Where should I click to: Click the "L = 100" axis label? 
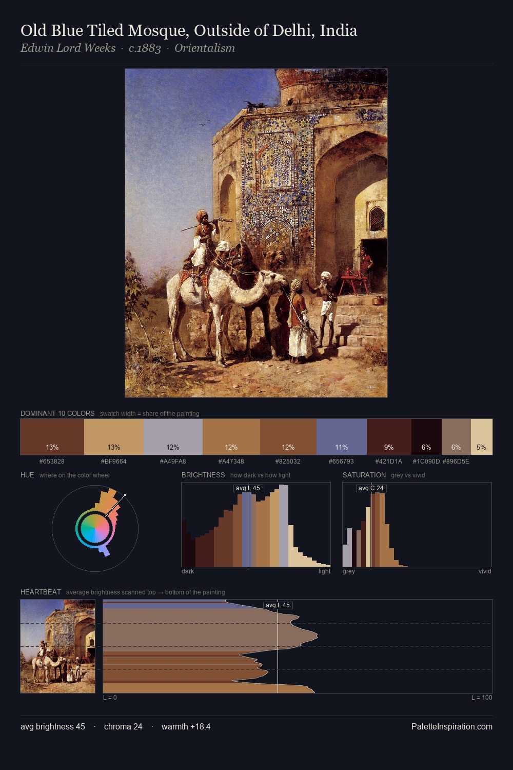pos(482,698)
